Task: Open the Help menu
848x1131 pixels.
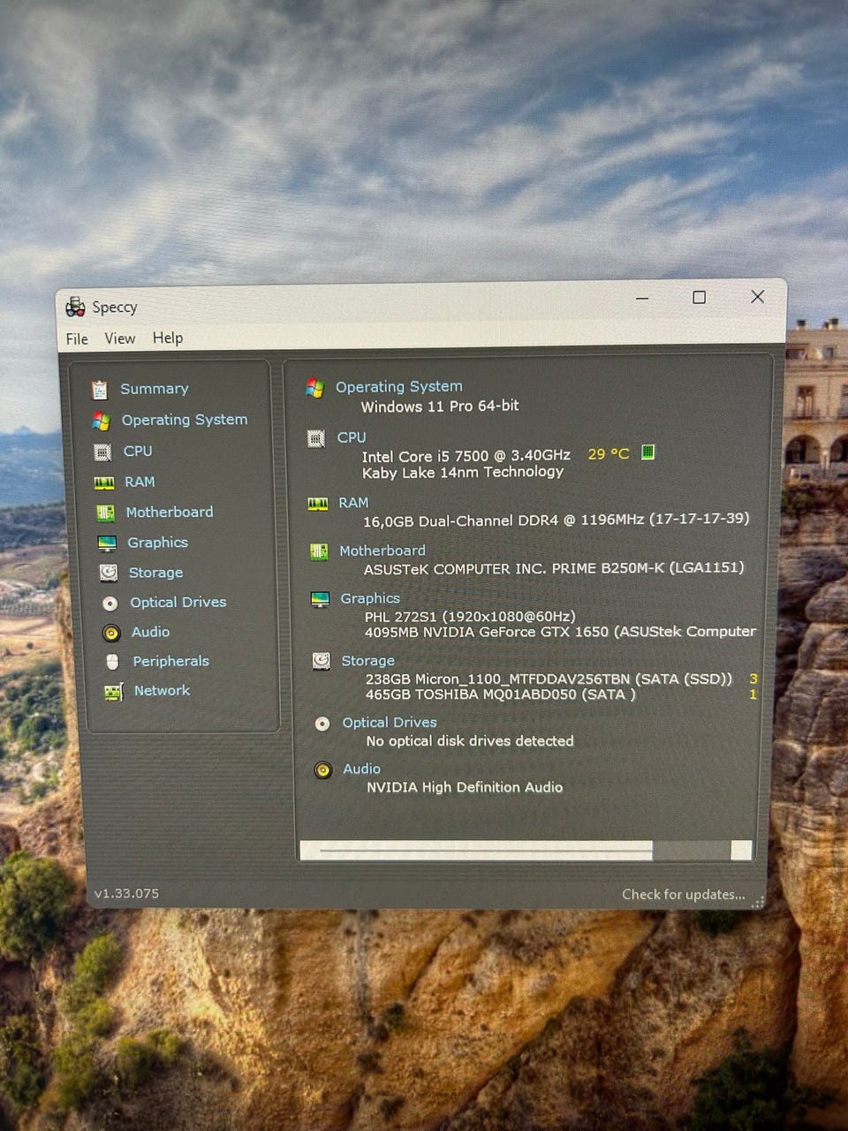Action: click(168, 338)
